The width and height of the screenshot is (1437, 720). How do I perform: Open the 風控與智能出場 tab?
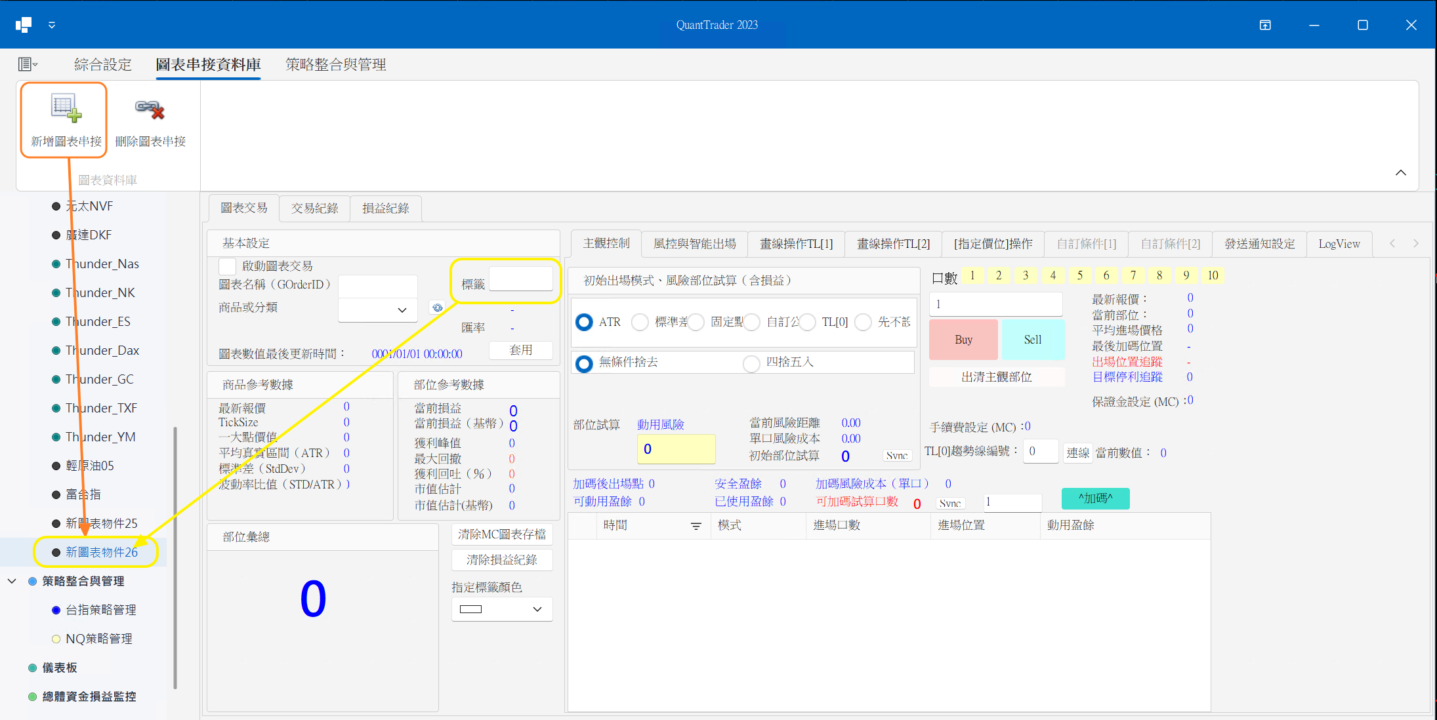(695, 243)
